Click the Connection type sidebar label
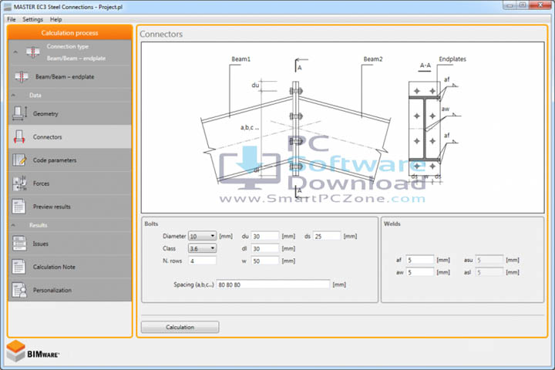Screen dimensions: 555x370 (x=68, y=46)
